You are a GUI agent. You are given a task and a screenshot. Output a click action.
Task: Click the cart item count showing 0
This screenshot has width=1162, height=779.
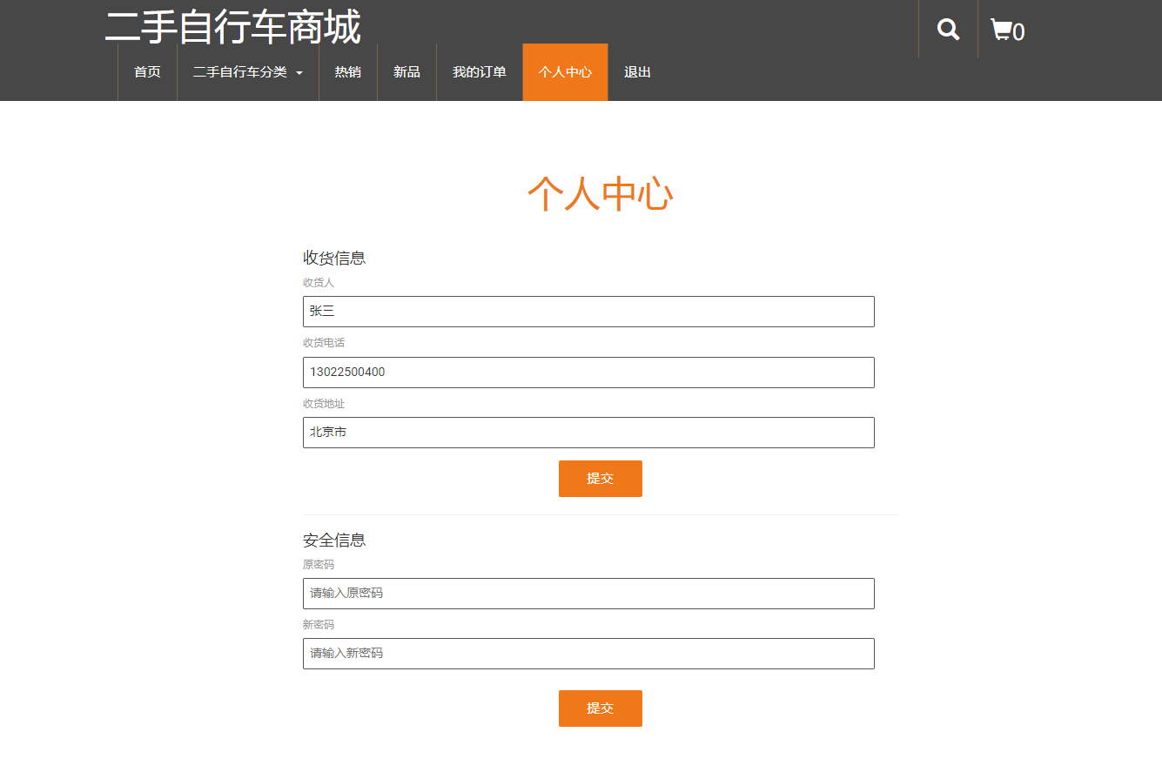tap(1020, 31)
